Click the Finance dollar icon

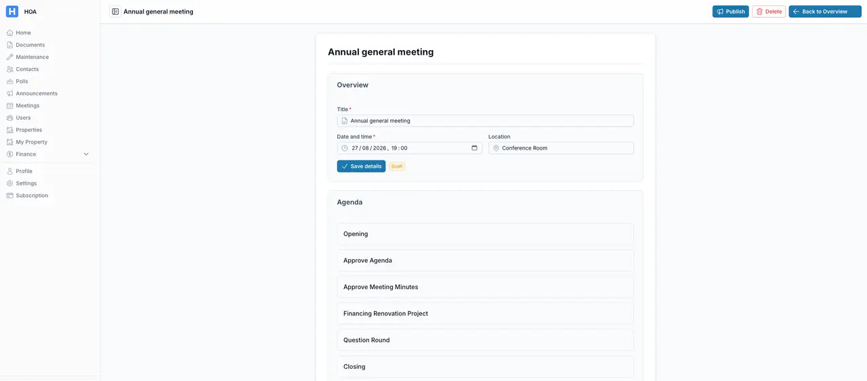click(9, 154)
